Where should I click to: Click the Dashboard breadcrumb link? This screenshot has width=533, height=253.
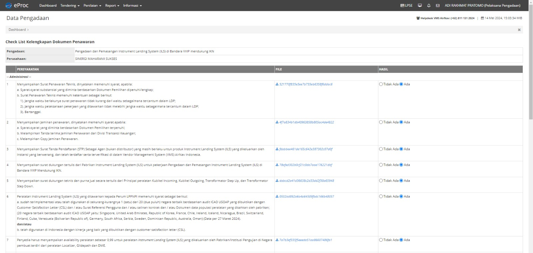click(x=17, y=30)
